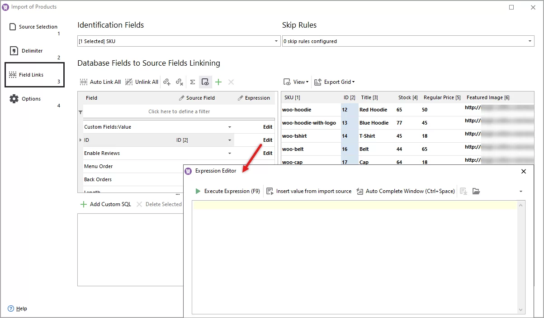Select the Auto Link All icon

99,82
